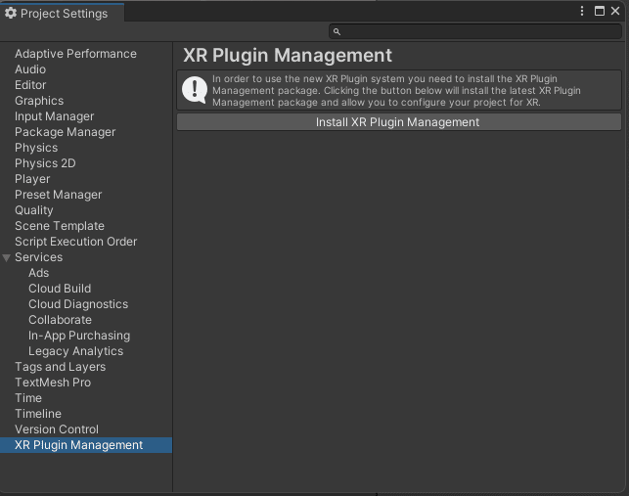
Task: Open Adaptive Performance settings
Action: [x=75, y=54]
